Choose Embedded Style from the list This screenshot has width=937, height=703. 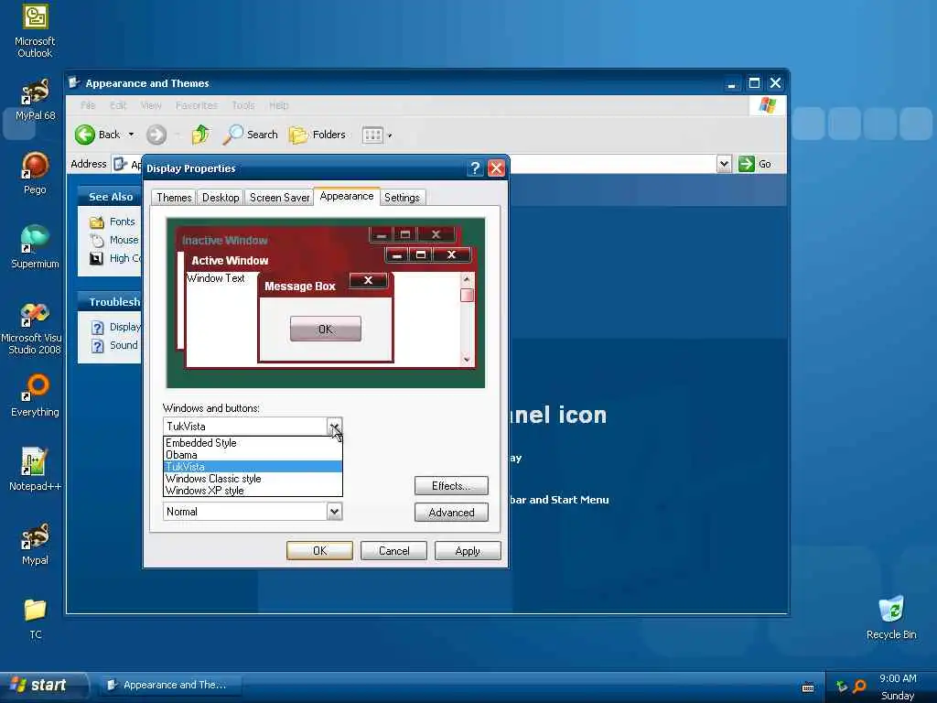point(253,443)
